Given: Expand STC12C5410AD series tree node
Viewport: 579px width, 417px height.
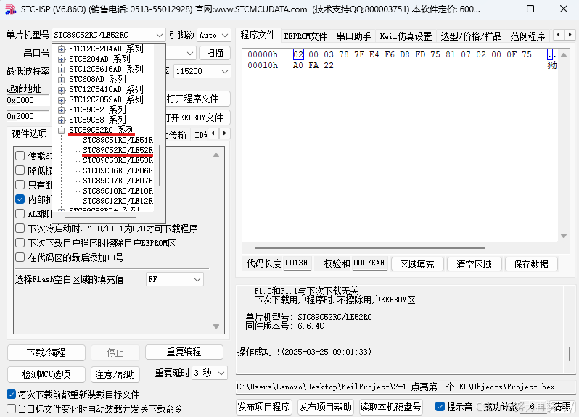Looking at the screenshot, I should click(x=61, y=90).
